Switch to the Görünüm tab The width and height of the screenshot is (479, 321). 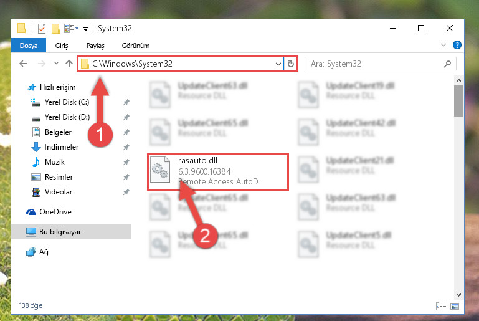(x=136, y=46)
